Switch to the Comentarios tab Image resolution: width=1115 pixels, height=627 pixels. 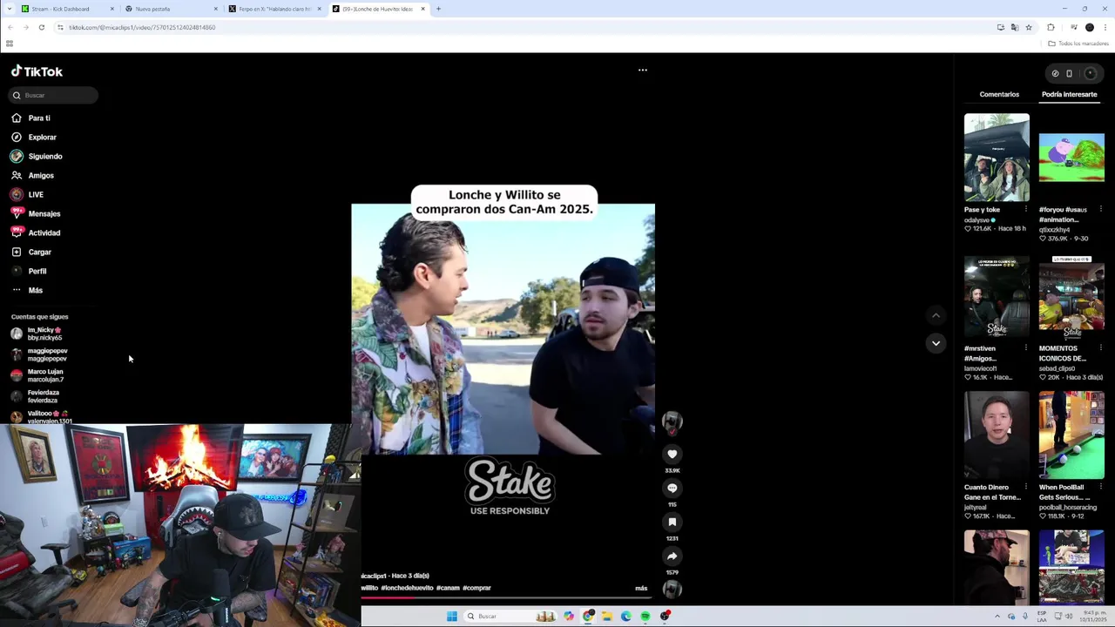(999, 94)
